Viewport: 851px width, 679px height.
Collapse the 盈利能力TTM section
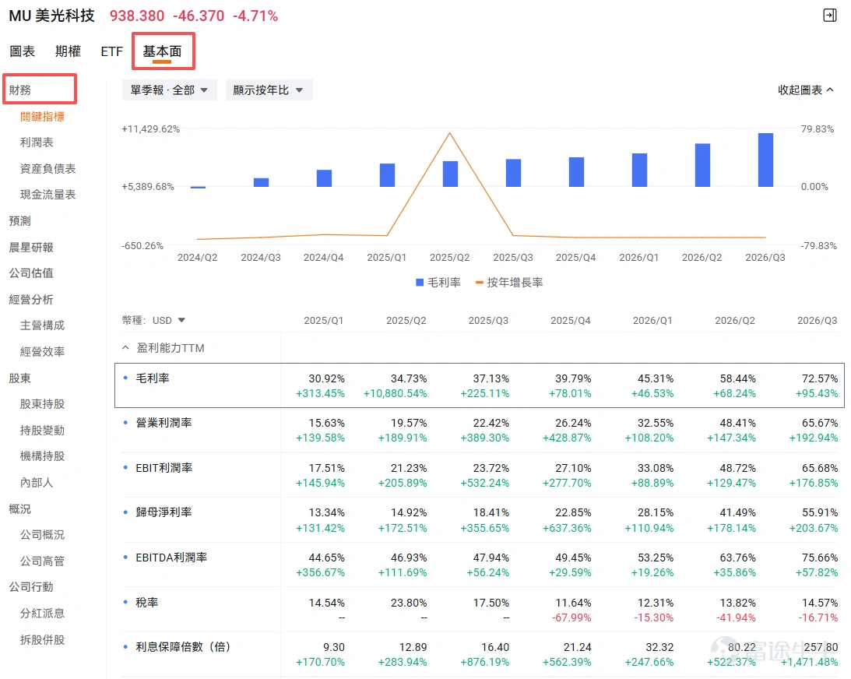125,348
